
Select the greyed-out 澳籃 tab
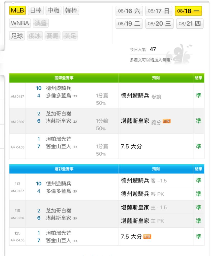[x=41, y=23]
